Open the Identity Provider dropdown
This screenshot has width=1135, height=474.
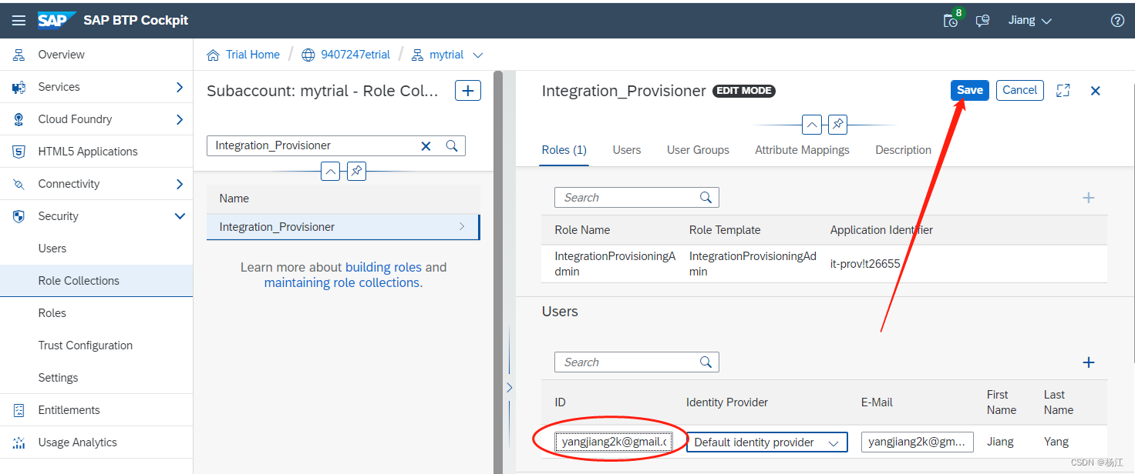[834, 442]
